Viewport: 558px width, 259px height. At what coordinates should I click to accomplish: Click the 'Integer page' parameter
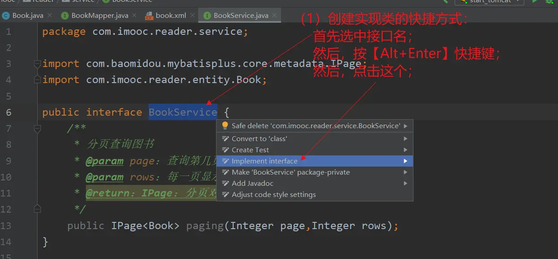[268, 226]
